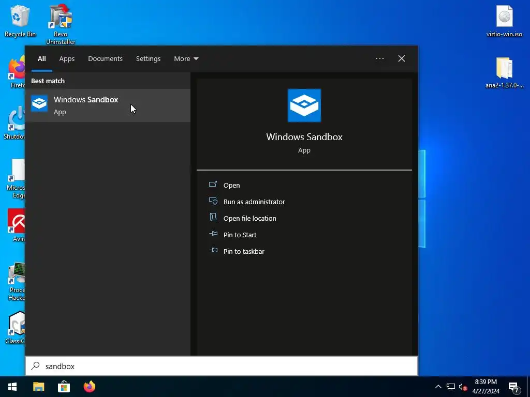Switch to the Apps search tab
This screenshot has width=530, height=397.
pos(67,59)
